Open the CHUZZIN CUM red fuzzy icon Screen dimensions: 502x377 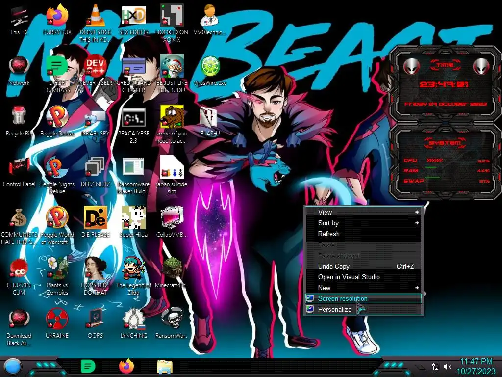19,269
